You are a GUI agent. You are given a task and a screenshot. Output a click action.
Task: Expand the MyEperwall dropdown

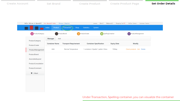click(110, 23)
